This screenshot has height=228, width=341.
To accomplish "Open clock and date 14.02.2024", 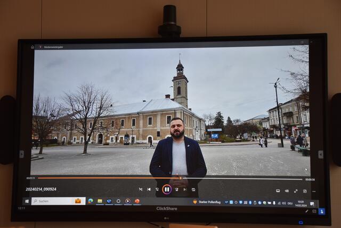I will point(301,203).
